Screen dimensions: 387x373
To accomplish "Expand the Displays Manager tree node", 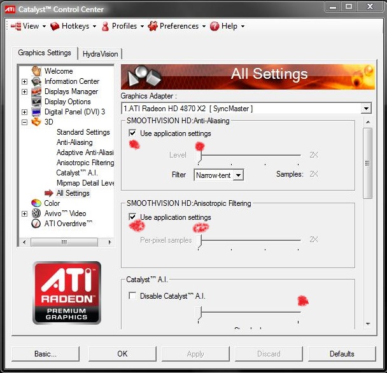I will click(x=24, y=92).
